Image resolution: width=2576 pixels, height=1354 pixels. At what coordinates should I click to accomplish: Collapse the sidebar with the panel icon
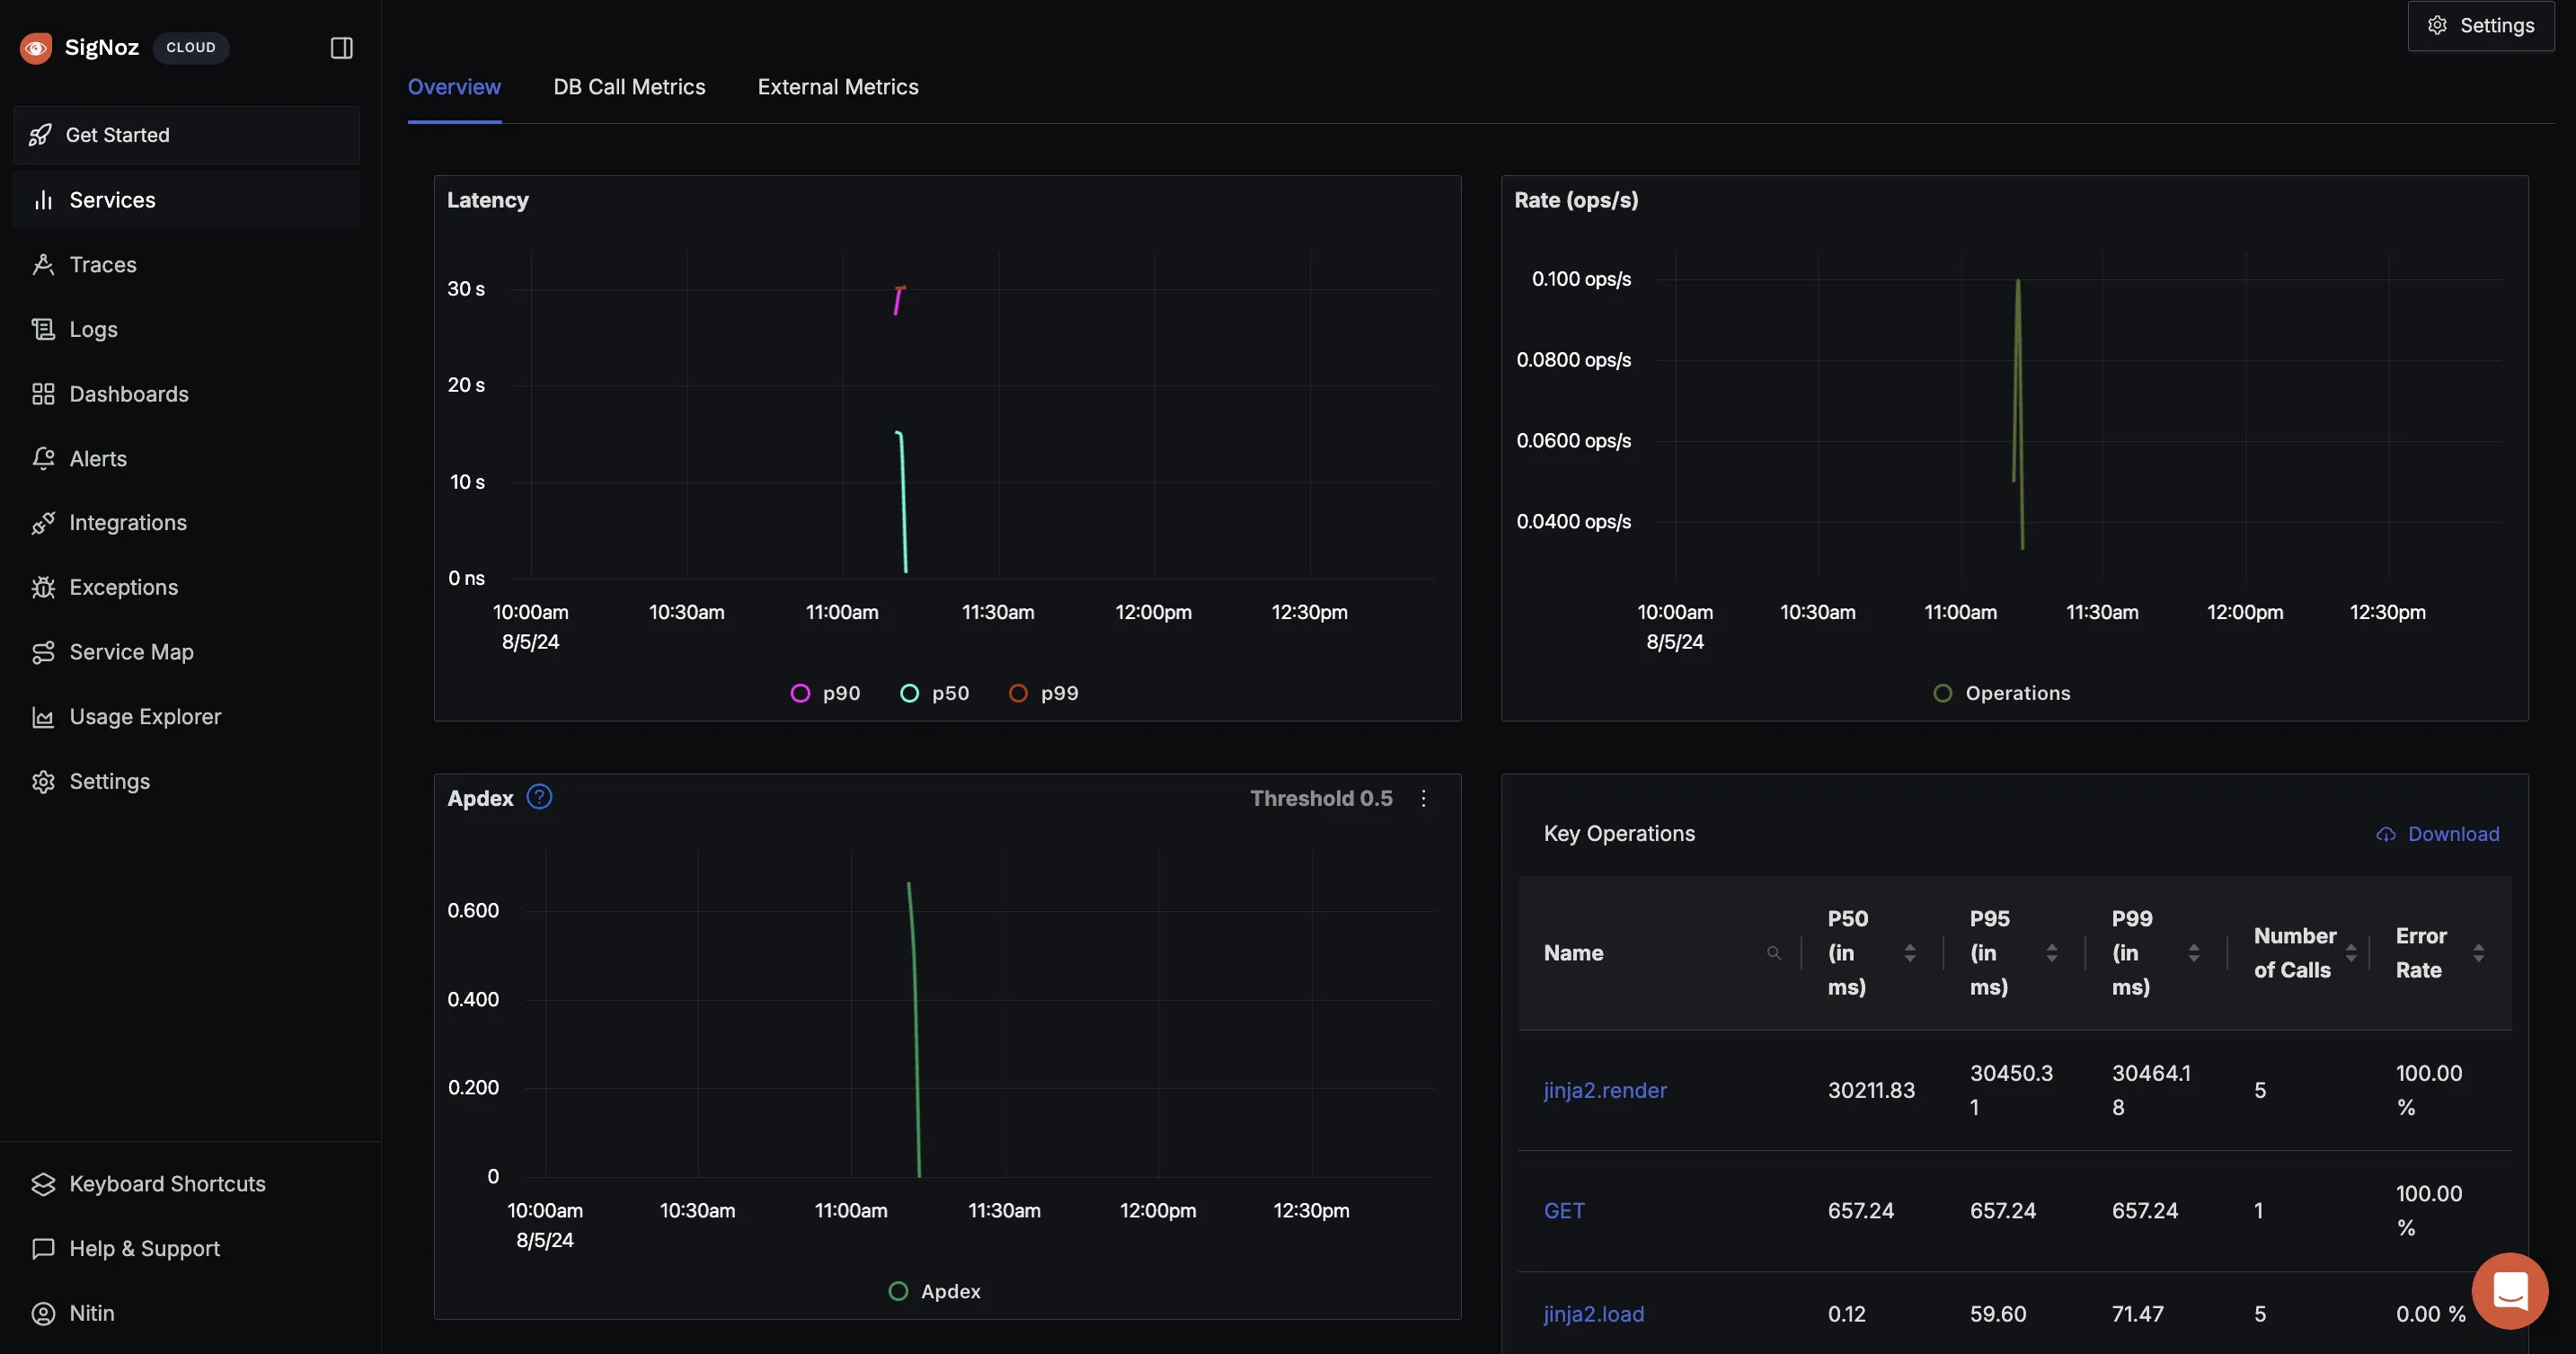(x=341, y=47)
